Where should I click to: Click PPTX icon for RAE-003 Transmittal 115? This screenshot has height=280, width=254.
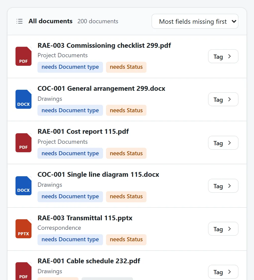[x=23, y=229]
